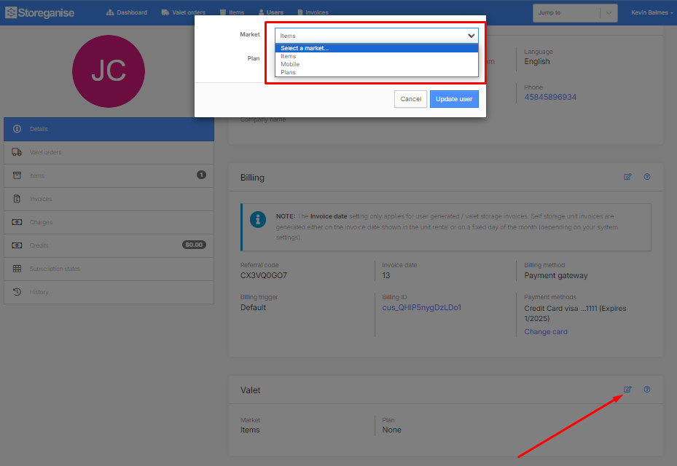Click the table icon beside Subscription states
This screenshot has width=677, height=466.
[17, 269]
